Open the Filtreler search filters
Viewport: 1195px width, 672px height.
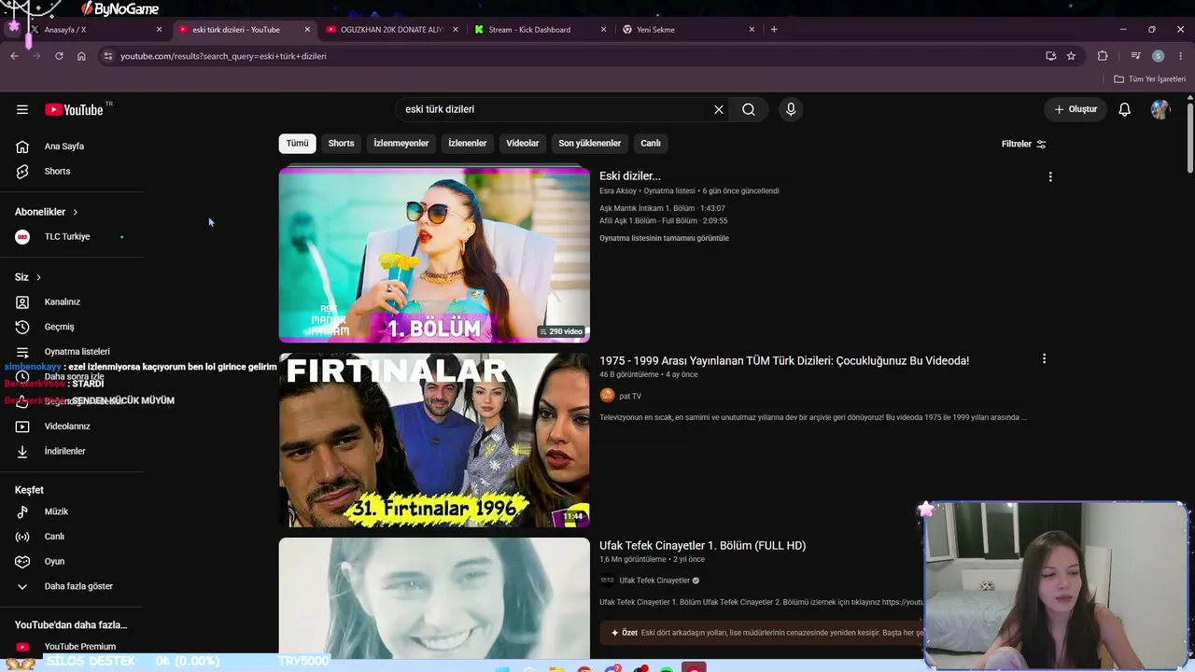tap(1024, 144)
